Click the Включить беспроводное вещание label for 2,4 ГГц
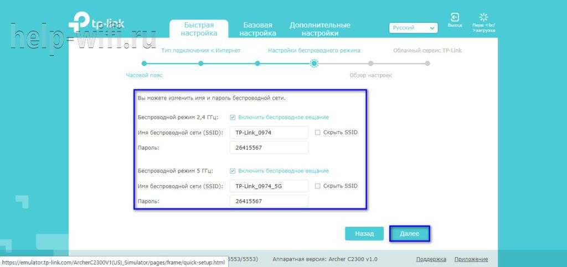The height and width of the screenshot is (267, 567). click(283, 117)
